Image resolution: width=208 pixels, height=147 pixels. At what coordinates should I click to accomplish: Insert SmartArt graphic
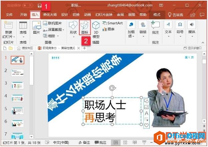click(x=112, y=23)
